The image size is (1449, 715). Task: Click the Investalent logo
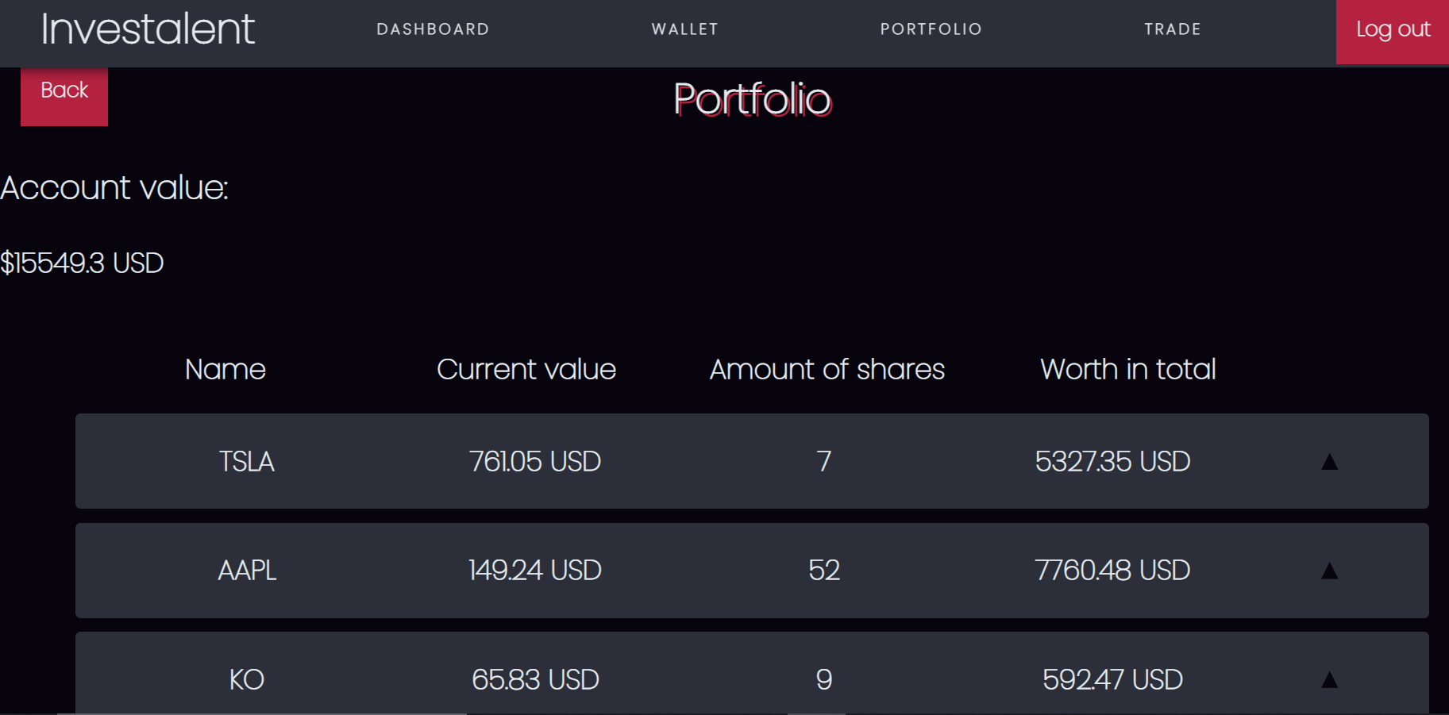[148, 29]
